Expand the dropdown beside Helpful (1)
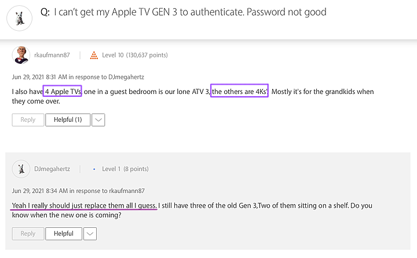417x258 pixels. [98, 120]
